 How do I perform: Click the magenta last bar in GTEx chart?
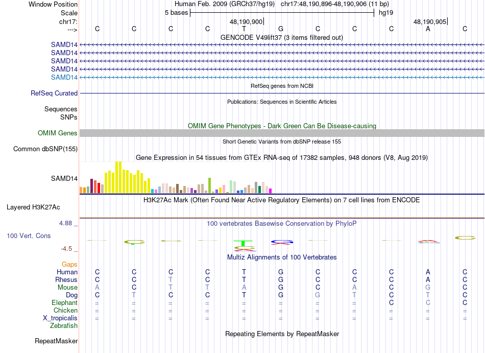coord(271,191)
